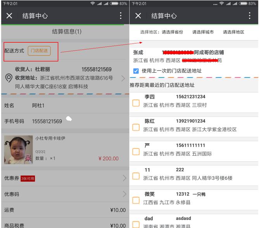The width and height of the screenshot is (259, 228).
Task: Tap the baby product thumbnail image
Action: pos(18,150)
